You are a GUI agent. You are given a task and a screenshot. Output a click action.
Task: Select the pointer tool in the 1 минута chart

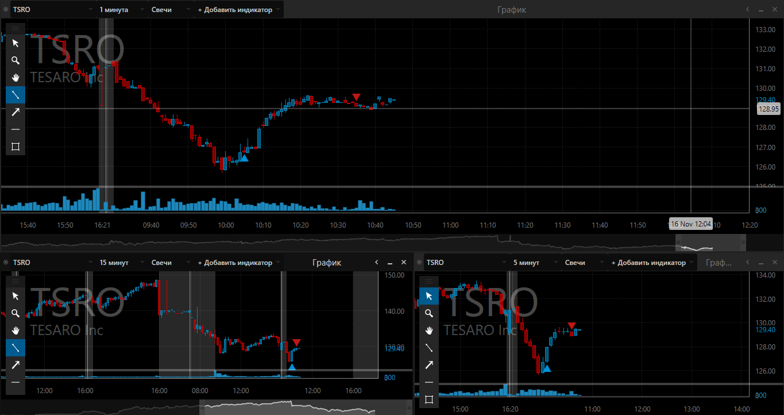tap(16, 43)
